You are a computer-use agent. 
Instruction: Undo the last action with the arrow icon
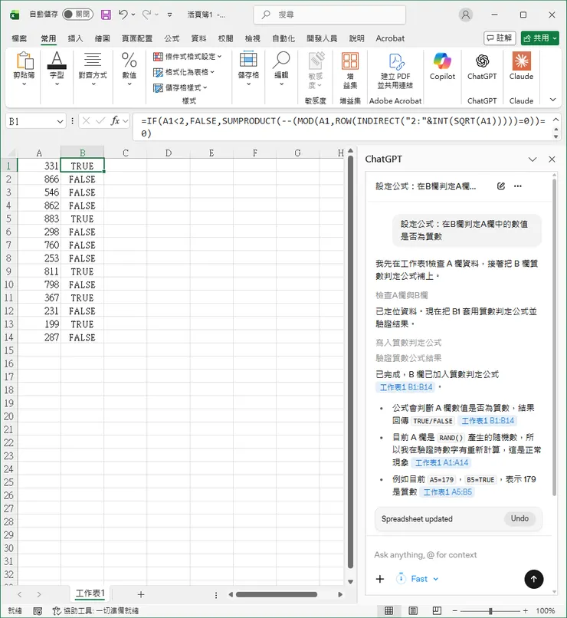coord(123,15)
